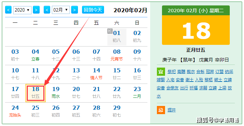Select date 26 初四

pyautogui.click(x=56, y=111)
